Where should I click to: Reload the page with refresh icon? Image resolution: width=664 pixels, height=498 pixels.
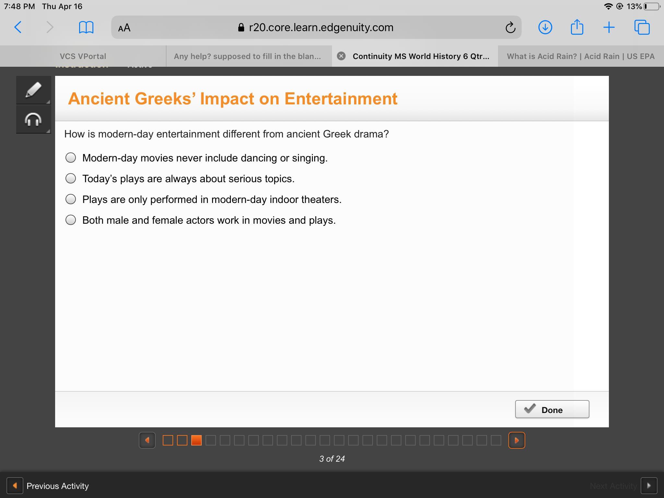click(510, 28)
